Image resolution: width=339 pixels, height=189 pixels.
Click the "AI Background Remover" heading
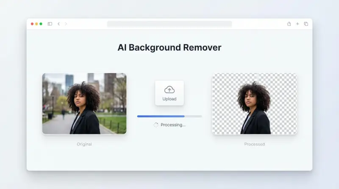tap(169, 47)
